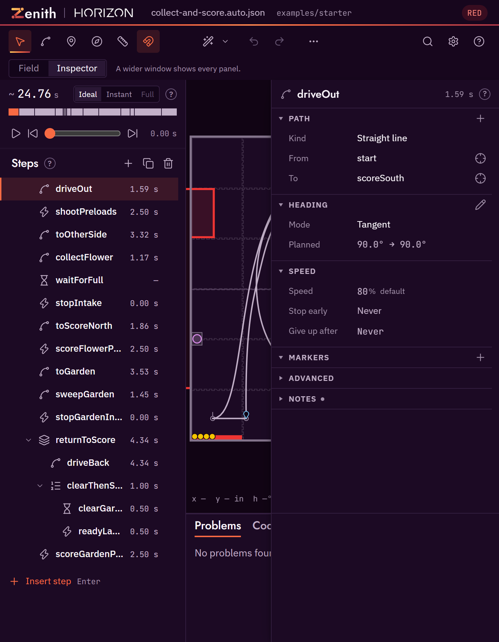
Task: Activate the compass heading tool
Action: point(97,41)
